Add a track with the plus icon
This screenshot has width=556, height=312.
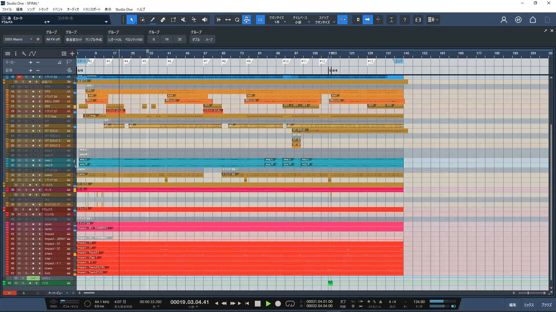(72, 53)
